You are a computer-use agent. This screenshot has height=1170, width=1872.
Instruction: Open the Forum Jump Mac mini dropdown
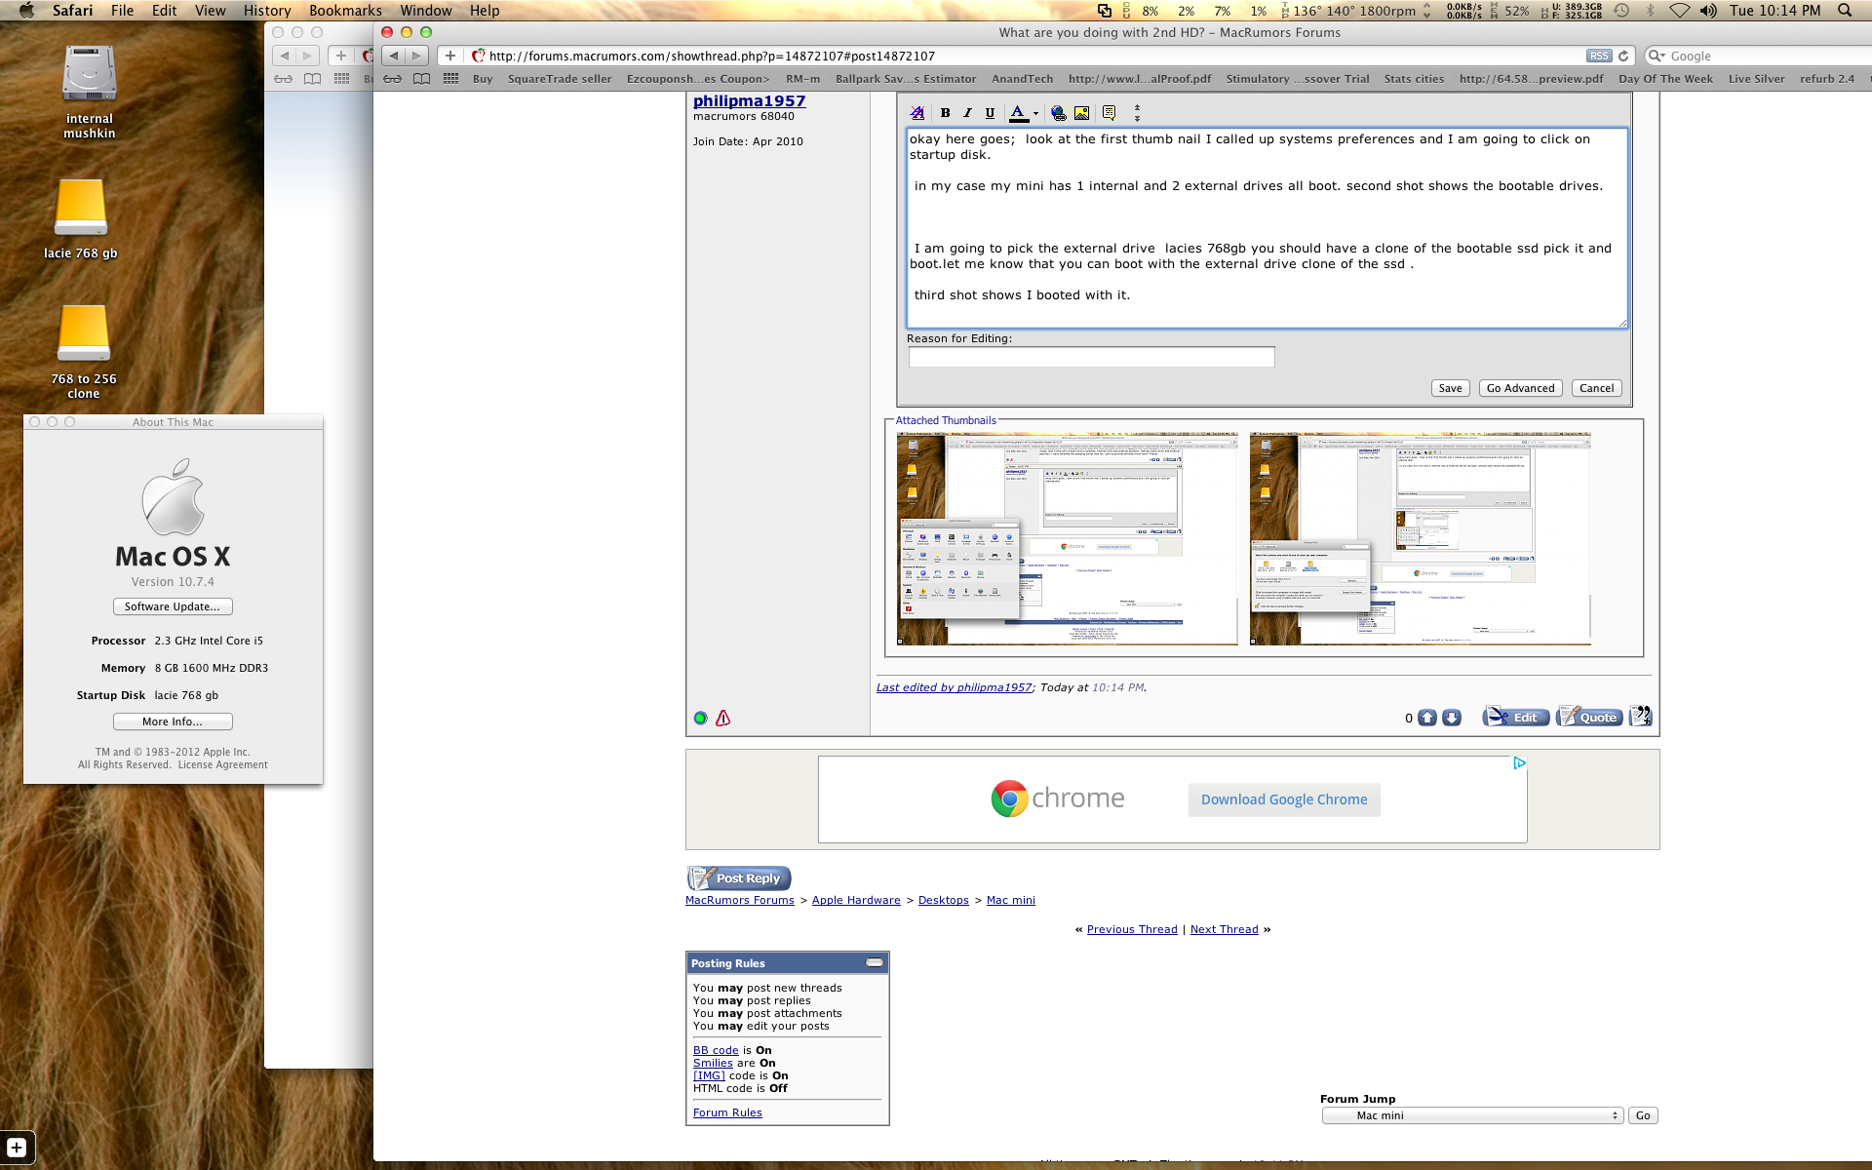coord(1472,1115)
